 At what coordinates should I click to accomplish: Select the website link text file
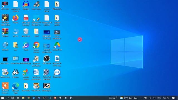(47, 7)
